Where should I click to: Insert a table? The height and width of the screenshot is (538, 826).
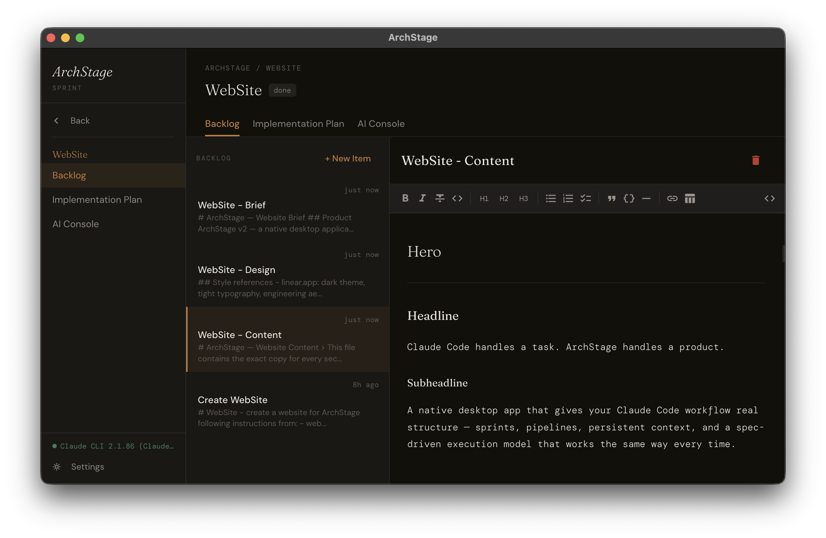(x=690, y=198)
